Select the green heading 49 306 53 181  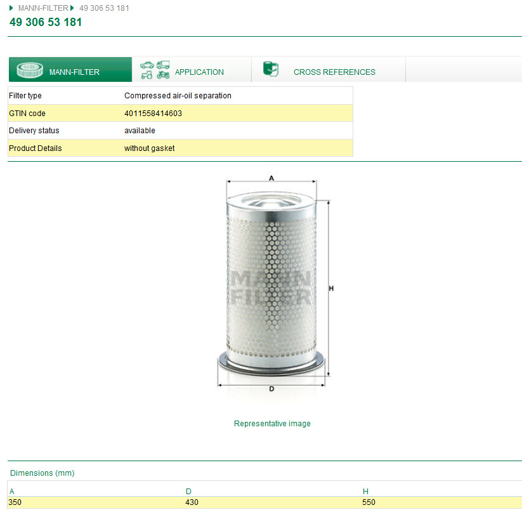coord(46,22)
